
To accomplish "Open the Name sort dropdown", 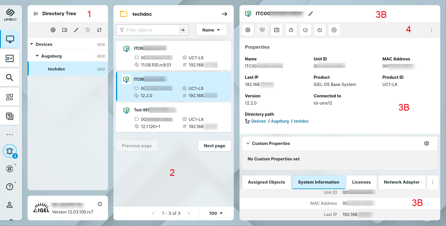I will point(211,30).
